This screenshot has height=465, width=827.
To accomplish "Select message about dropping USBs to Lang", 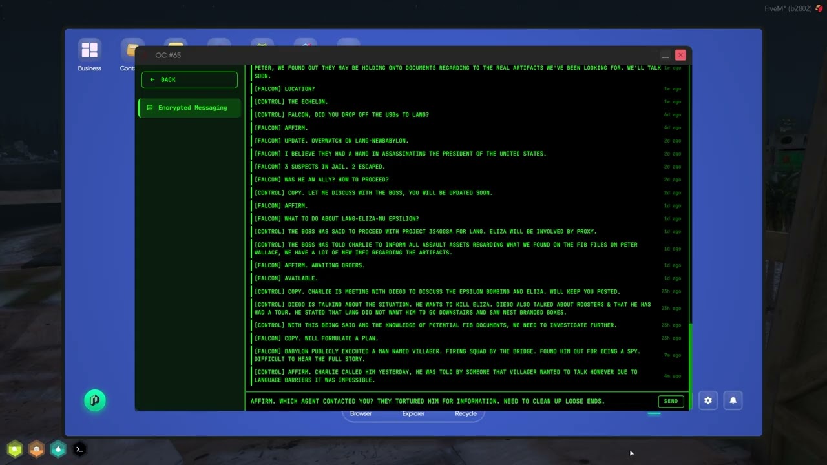I will click(x=466, y=115).
